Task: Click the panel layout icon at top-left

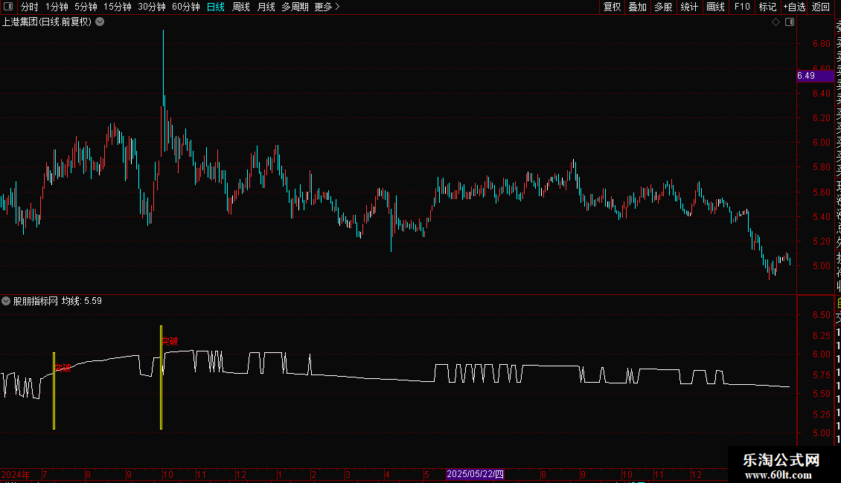Action: coord(8,7)
